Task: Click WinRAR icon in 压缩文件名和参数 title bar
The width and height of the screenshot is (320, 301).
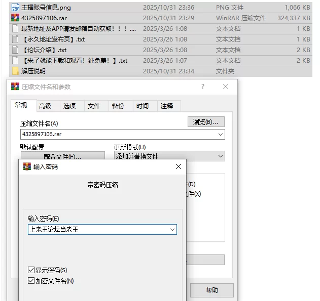Action: tap(15, 87)
